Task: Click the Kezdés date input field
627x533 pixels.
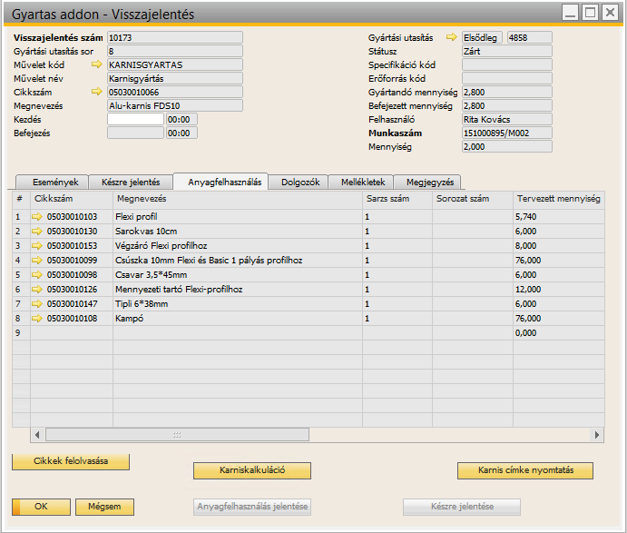Action: point(135,119)
